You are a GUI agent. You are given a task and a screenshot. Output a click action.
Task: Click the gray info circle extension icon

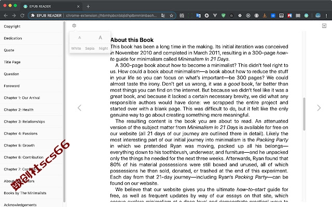[x=256, y=16]
